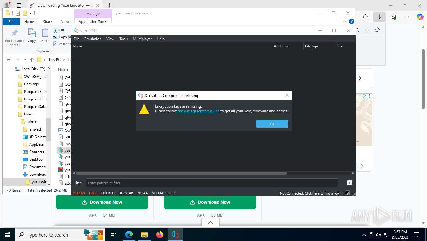427x241 pixels.
Task: Pin the Edge downloads panel
Action: tap(377, 30)
